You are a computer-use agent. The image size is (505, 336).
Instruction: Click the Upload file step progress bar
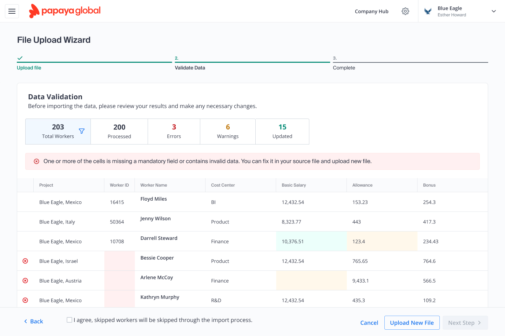click(94, 62)
